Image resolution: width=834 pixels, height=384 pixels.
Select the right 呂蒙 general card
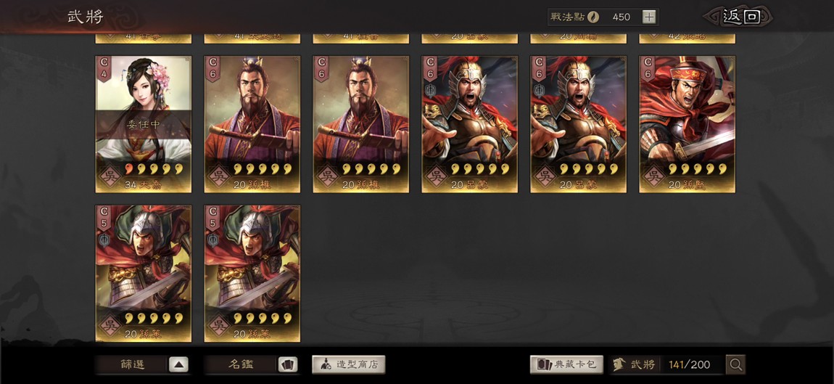[x=578, y=124]
